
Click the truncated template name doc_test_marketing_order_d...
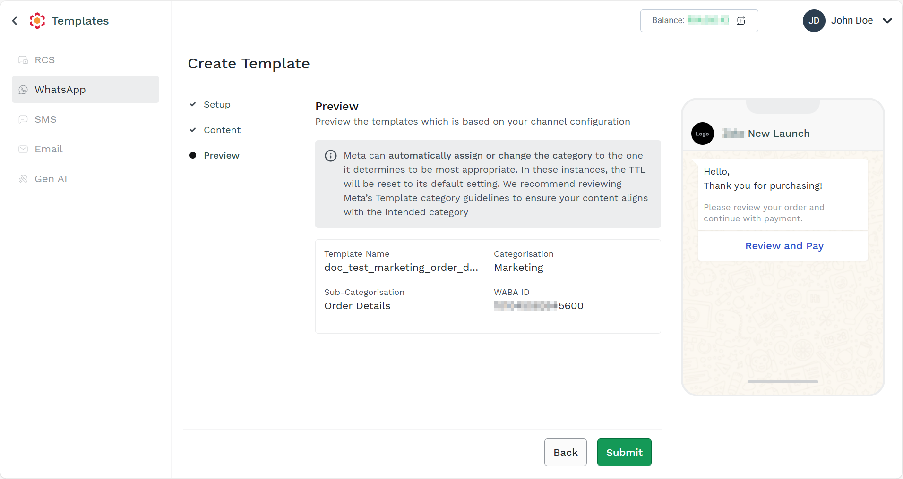point(401,268)
